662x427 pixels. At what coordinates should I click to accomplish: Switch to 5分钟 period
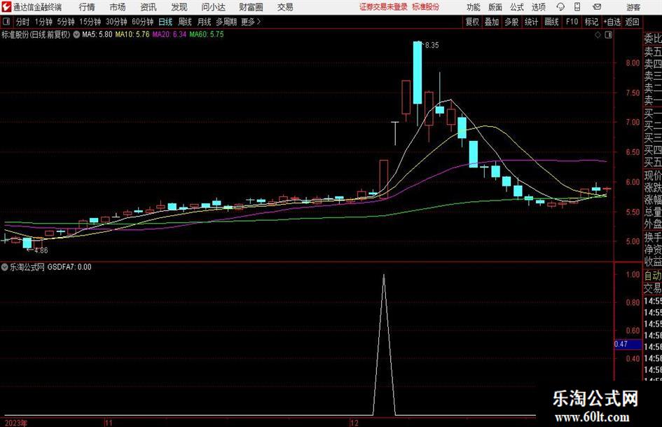[x=66, y=22]
